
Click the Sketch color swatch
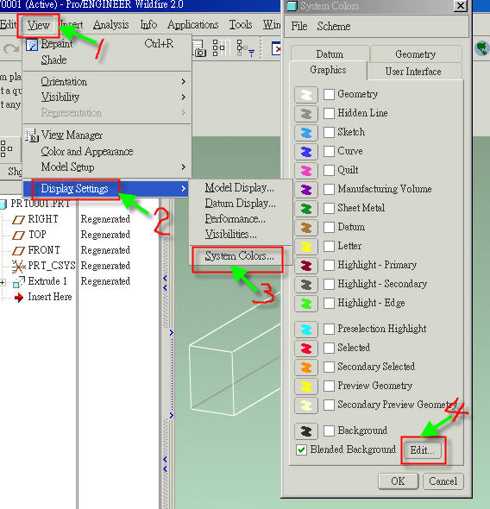click(306, 133)
